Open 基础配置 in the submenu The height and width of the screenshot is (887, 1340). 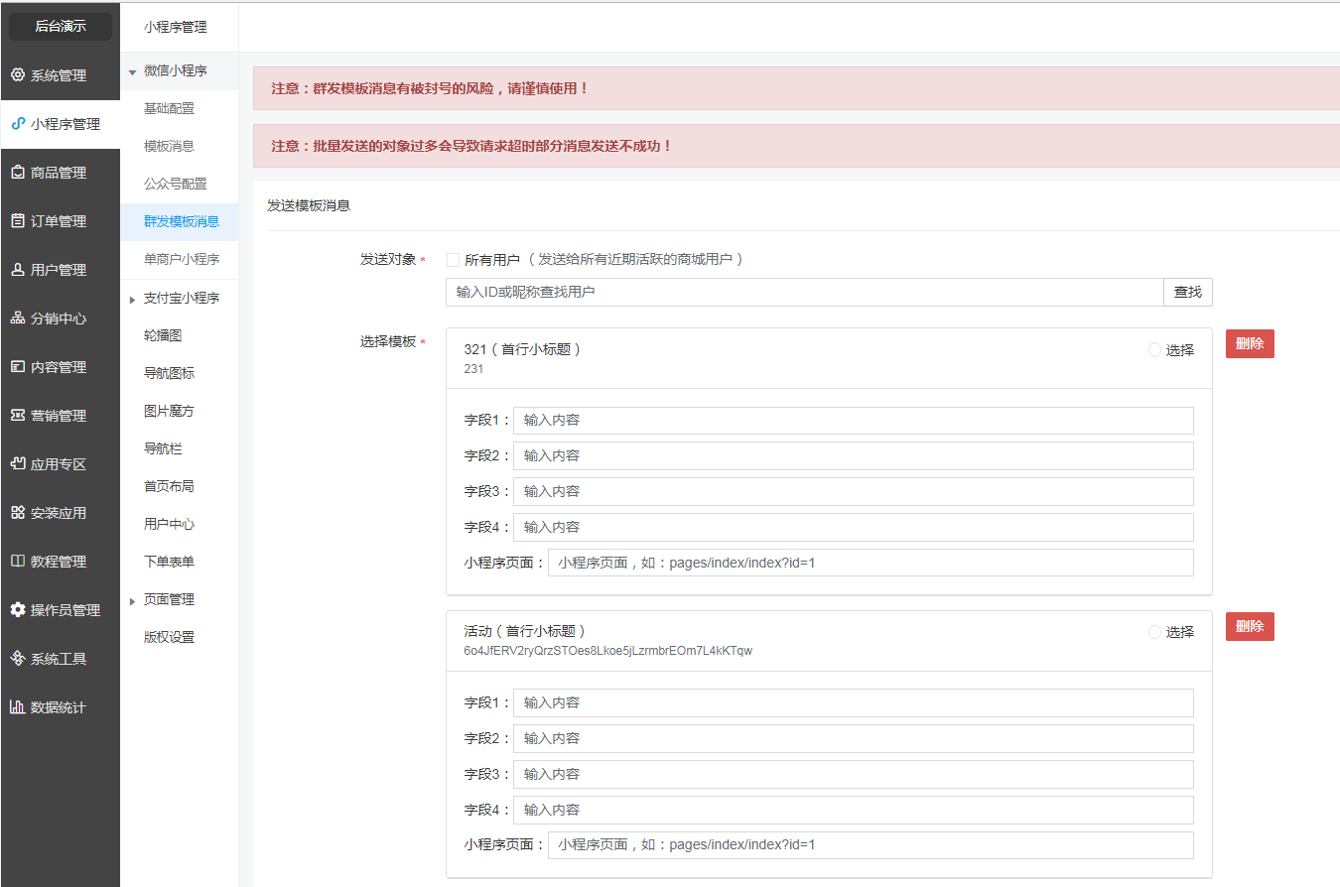(x=170, y=108)
